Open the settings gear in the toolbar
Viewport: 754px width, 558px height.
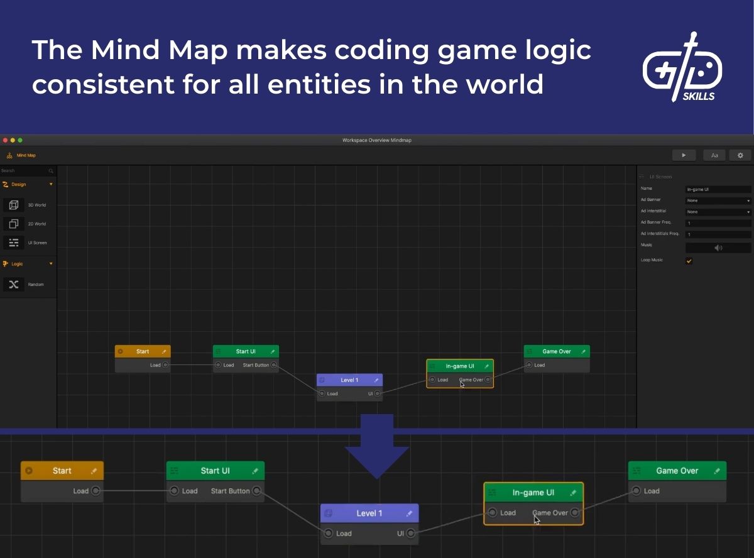(740, 155)
